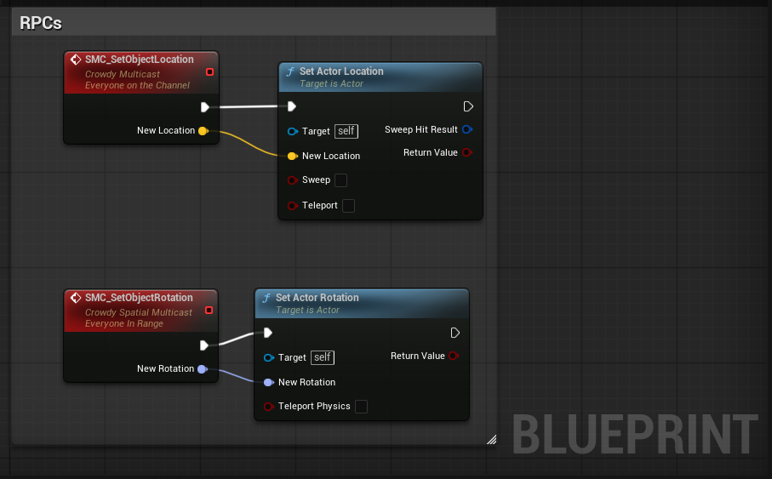The image size is (772, 479).
Task: Select the Set Actor Location node title
Action: pos(341,71)
